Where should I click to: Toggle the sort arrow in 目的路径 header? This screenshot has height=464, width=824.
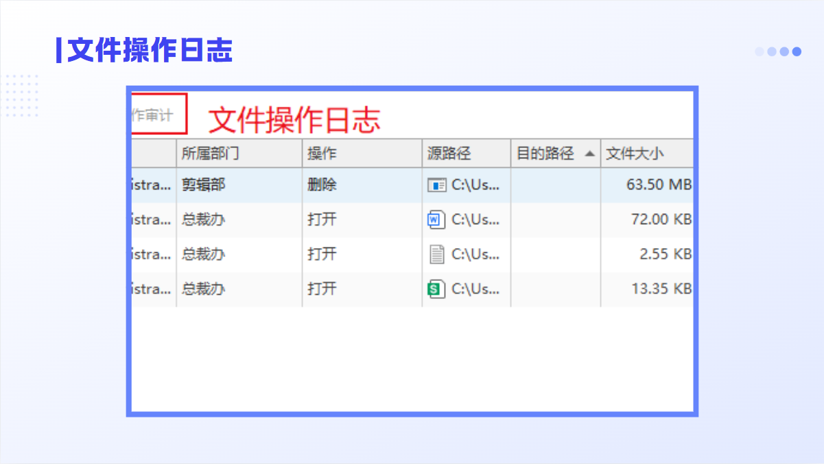pos(589,154)
